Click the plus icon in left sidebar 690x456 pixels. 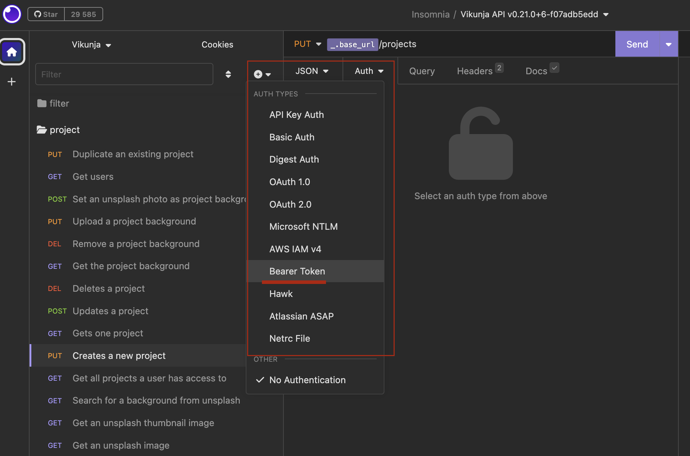[12, 82]
